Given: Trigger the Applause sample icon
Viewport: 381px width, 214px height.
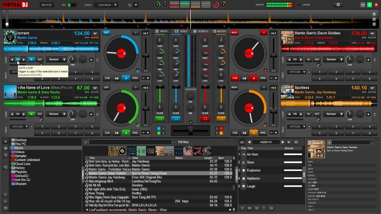Looking at the screenshot, I should (x=243, y=178).
